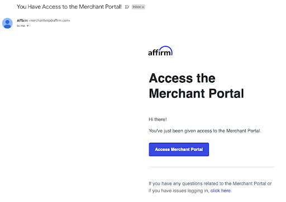This screenshot has width=286, height=202.
Task: Click the footer questions paragraph text
Action: (210, 187)
